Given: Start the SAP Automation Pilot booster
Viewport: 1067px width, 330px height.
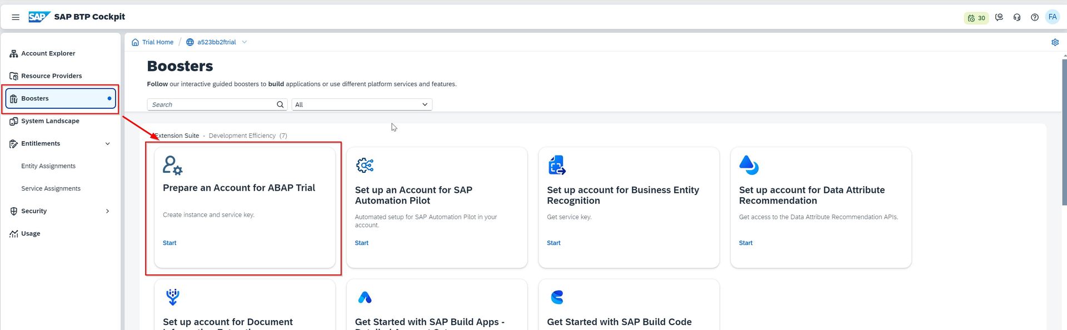Looking at the screenshot, I should [x=362, y=243].
